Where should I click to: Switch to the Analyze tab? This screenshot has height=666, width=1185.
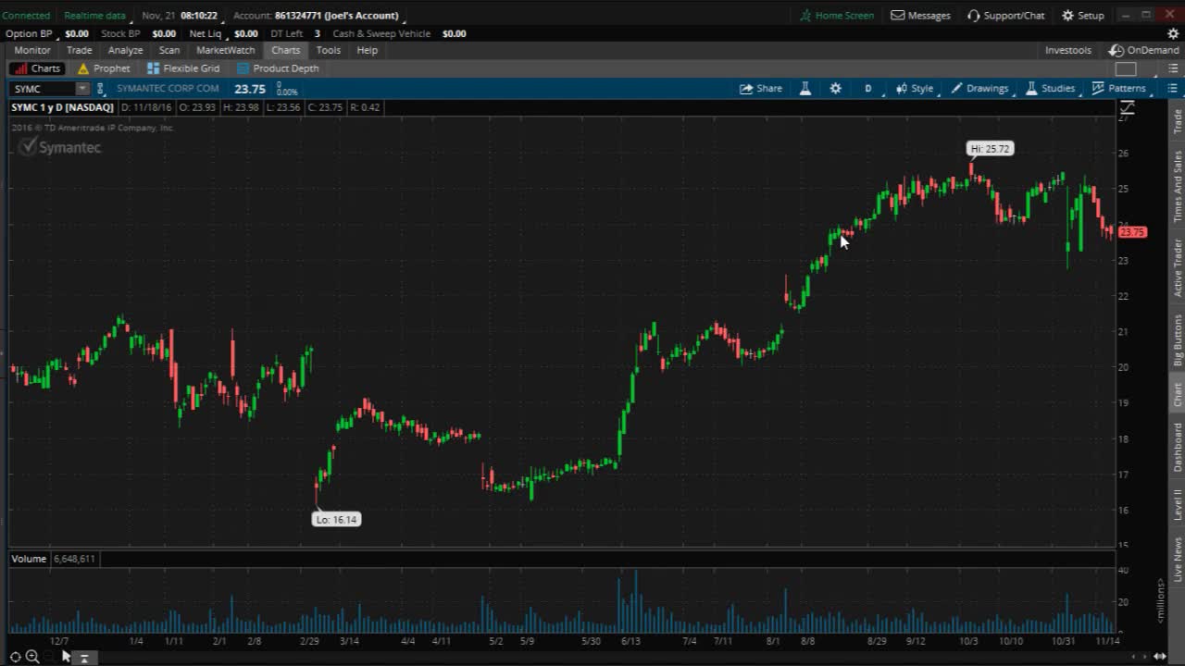pyautogui.click(x=125, y=51)
